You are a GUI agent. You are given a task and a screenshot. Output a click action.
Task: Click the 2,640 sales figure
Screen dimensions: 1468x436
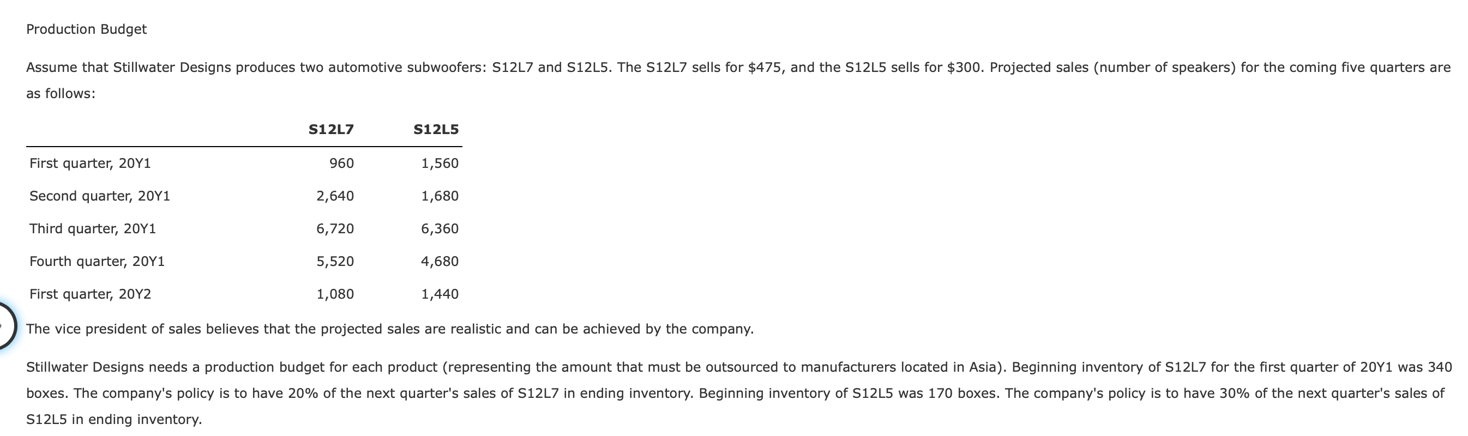tap(335, 196)
